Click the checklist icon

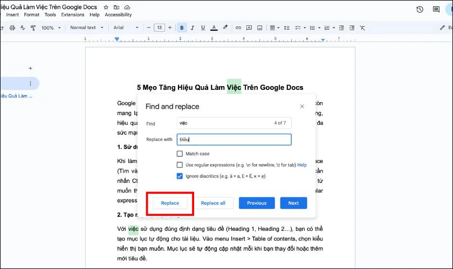point(298,27)
